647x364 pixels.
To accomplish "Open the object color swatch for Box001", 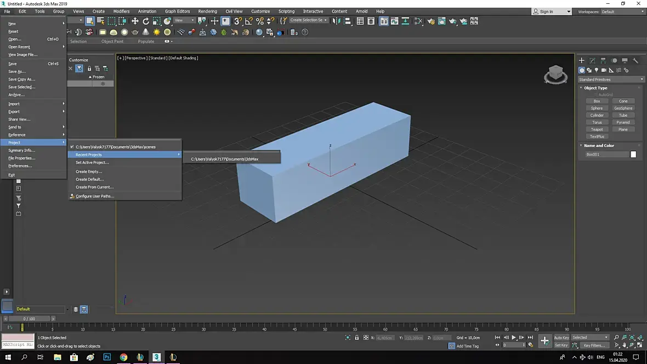I will pyautogui.click(x=633, y=155).
